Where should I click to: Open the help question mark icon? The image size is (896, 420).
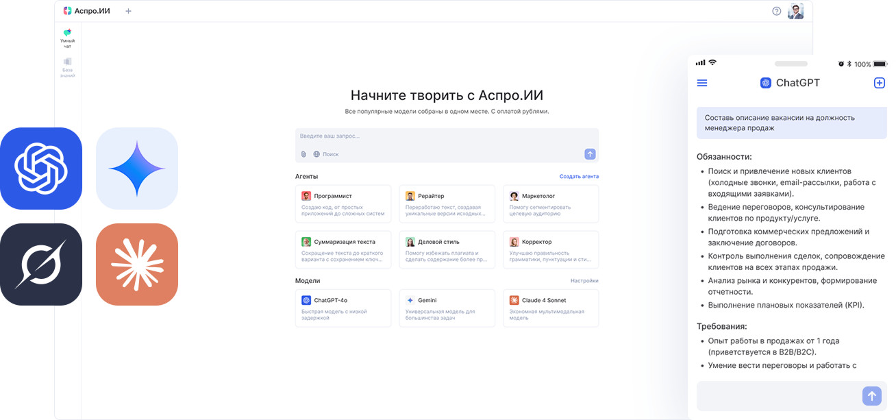click(776, 11)
